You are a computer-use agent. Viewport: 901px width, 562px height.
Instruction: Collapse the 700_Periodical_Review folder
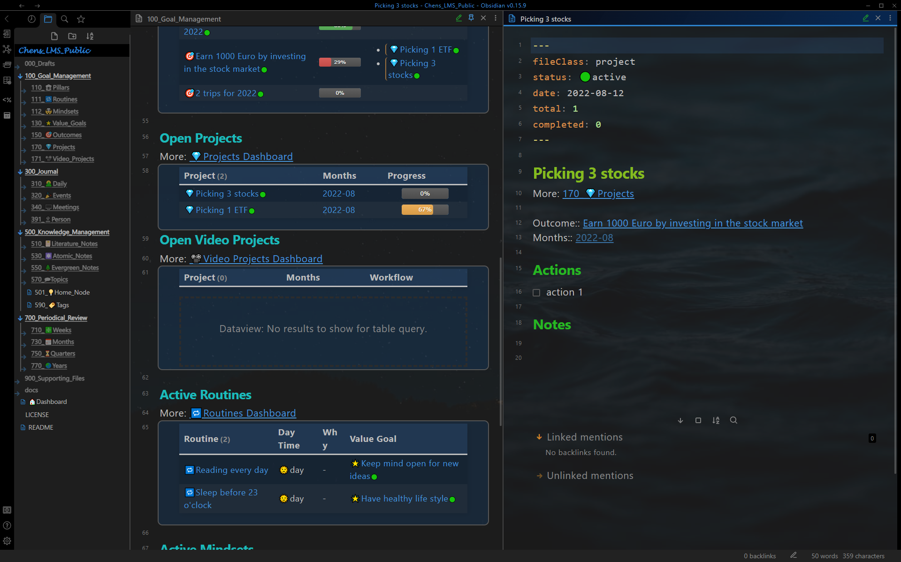click(56, 318)
